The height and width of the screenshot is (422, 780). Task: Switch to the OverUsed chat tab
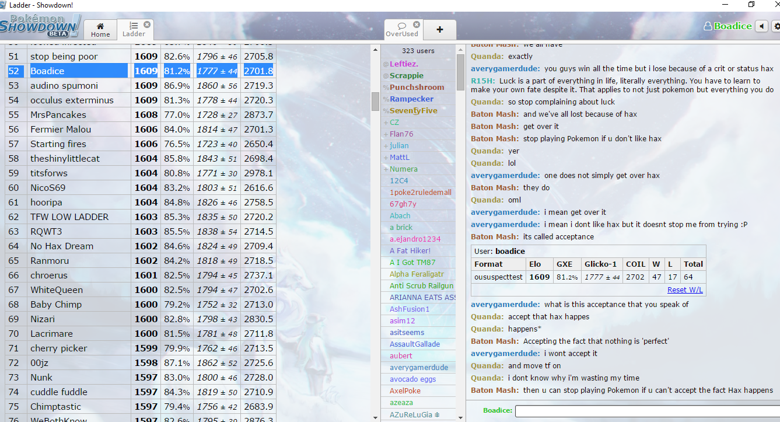tap(401, 30)
